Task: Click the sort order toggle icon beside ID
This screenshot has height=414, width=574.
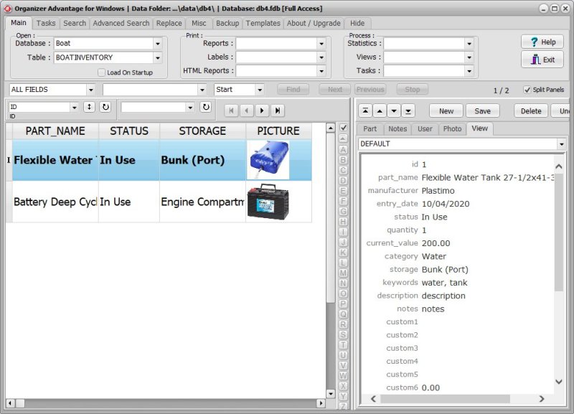Action: 89,107
